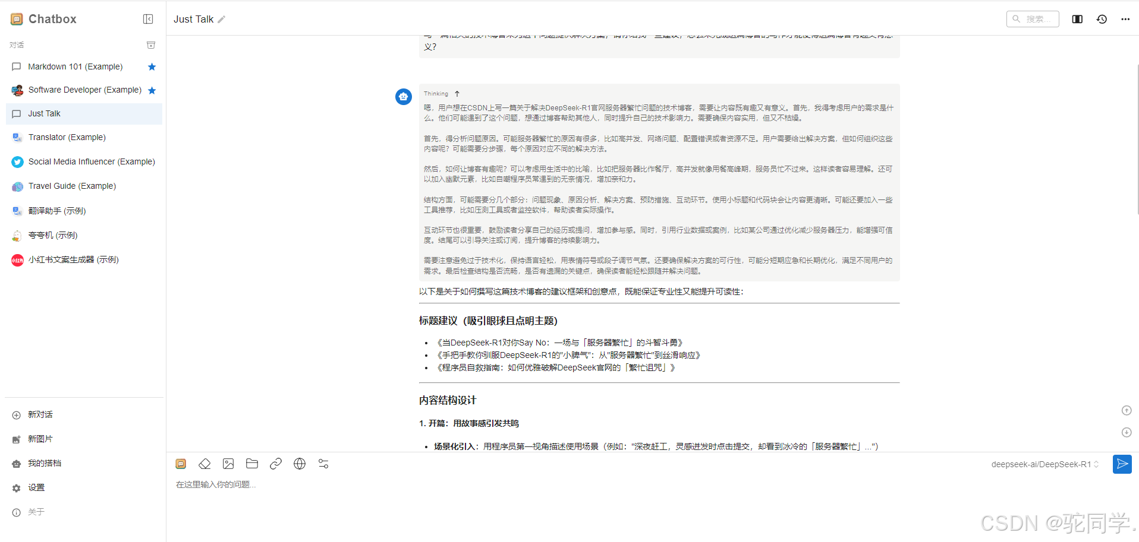This screenshot has width=1139, height=542.
Task: Insert a link with the chain icon
Action: [x=276, y=464]
